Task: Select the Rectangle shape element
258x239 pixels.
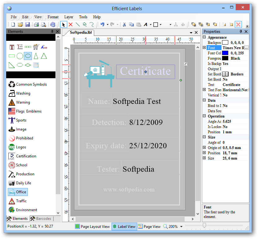Action: pos(12,56)
